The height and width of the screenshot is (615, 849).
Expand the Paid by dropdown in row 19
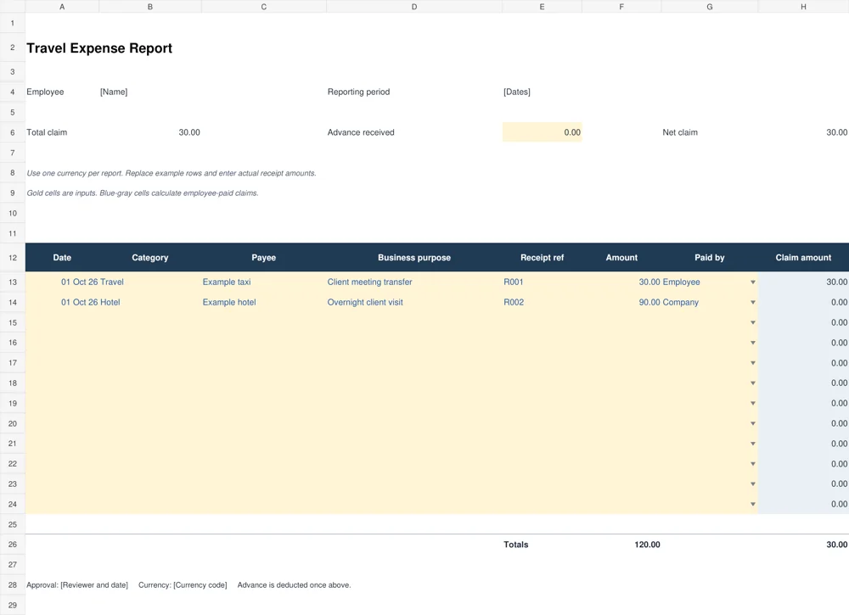click(x=752, y=404)
